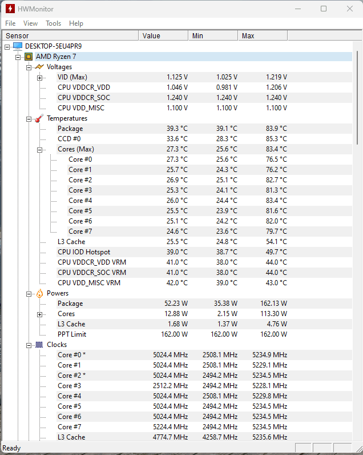Select the DESKTOP-5EU4PR9 tree row

pyautogui.click(x=53, y=46)
